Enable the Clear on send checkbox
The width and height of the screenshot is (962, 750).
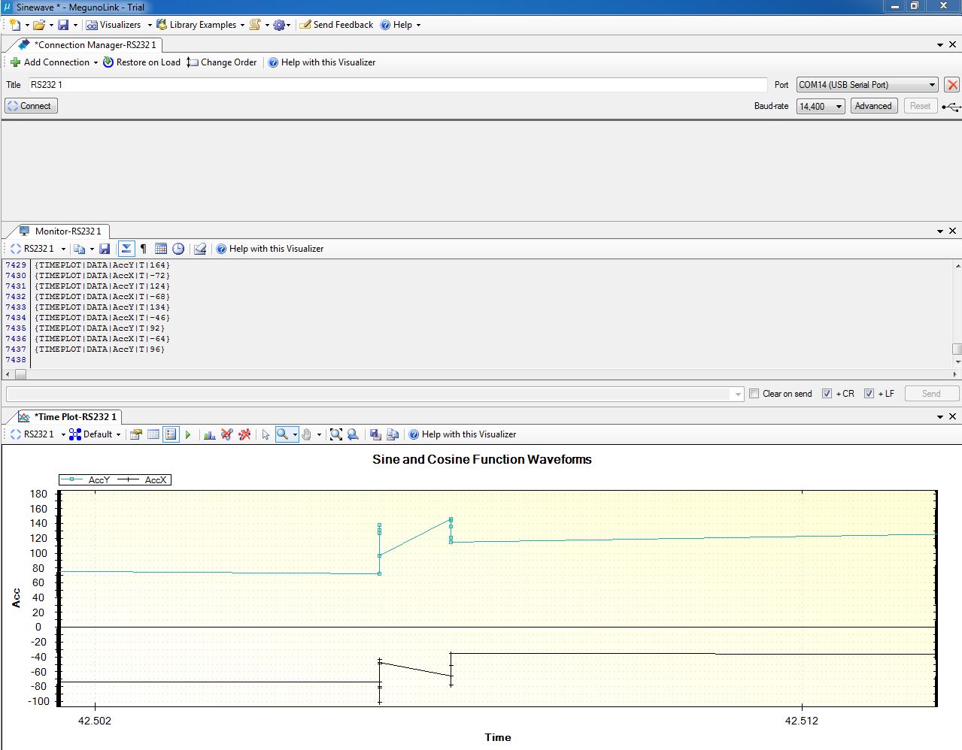[x=754, y=394]
